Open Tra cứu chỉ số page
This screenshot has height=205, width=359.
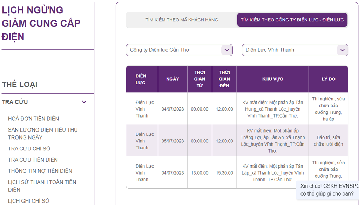click(x=29, y=149)
